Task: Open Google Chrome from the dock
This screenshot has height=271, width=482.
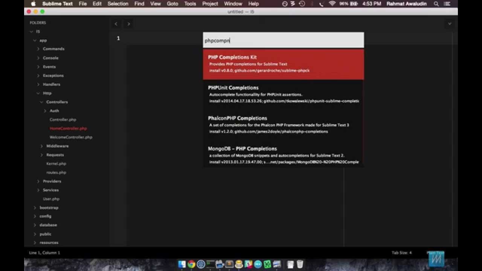Action: (x=191, y=264)
